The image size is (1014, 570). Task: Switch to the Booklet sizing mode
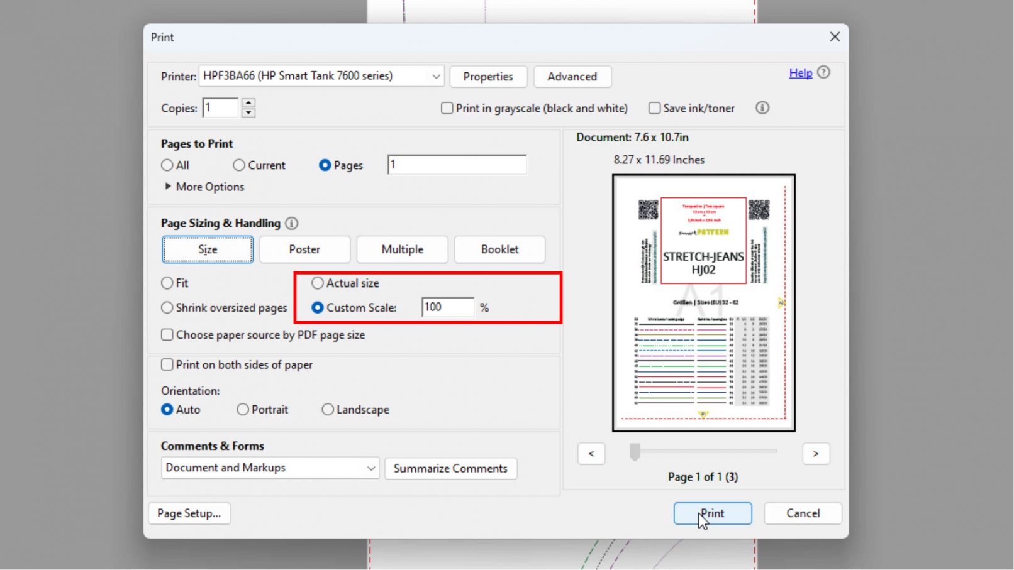point(499,249)
